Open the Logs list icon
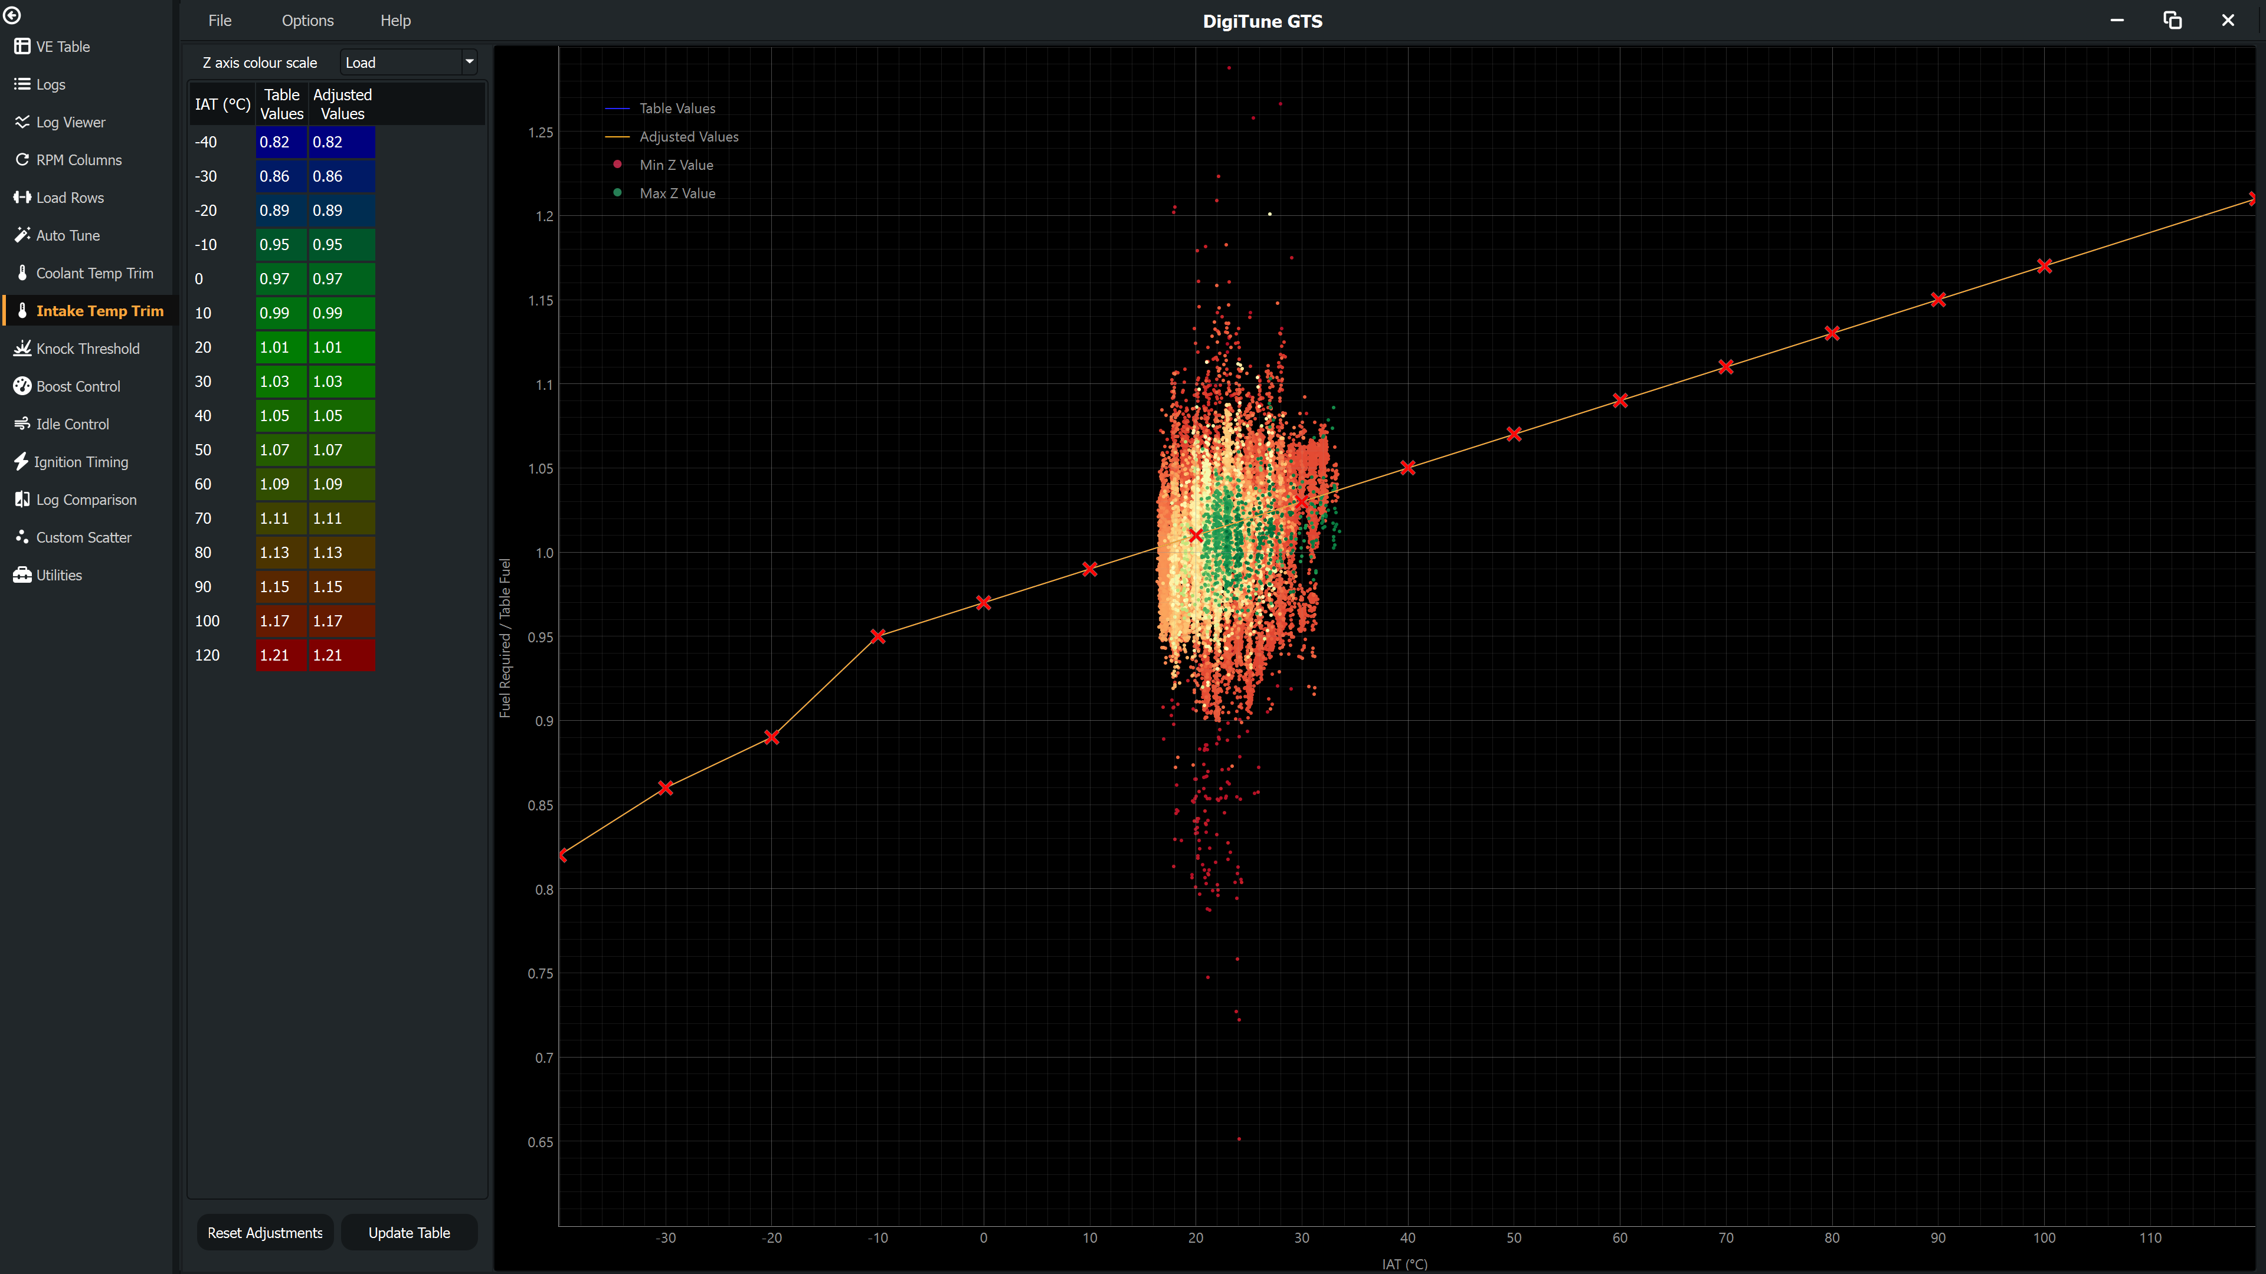The image size is (2266, 1274). click(22, 84)
